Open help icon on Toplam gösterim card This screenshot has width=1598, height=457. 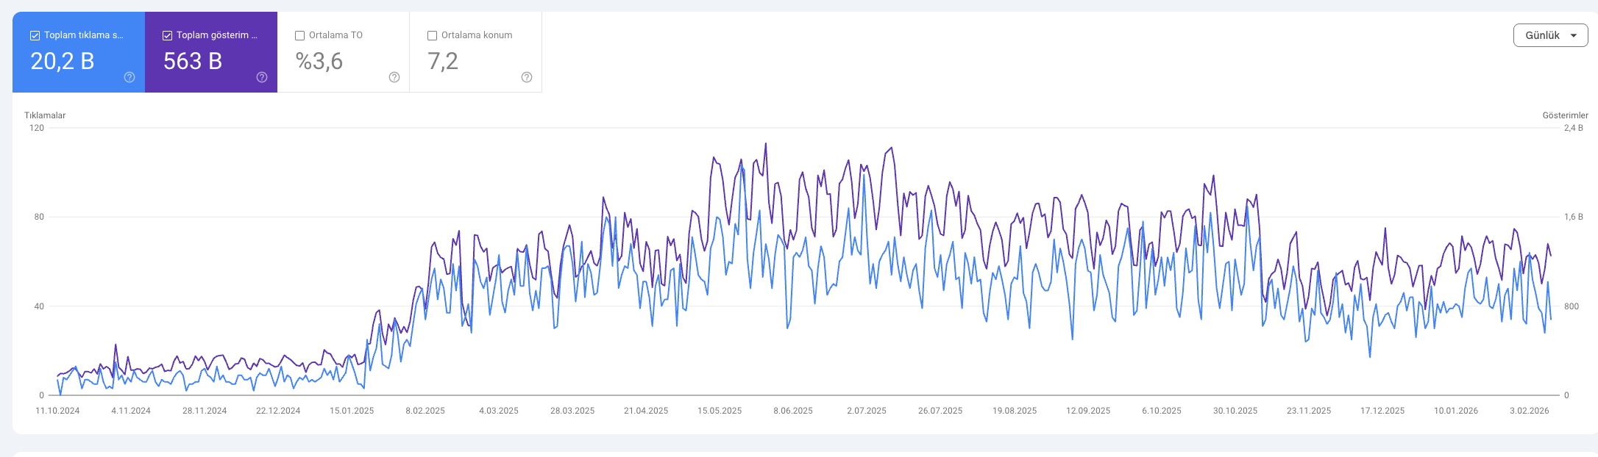click(x=262, y=77)
